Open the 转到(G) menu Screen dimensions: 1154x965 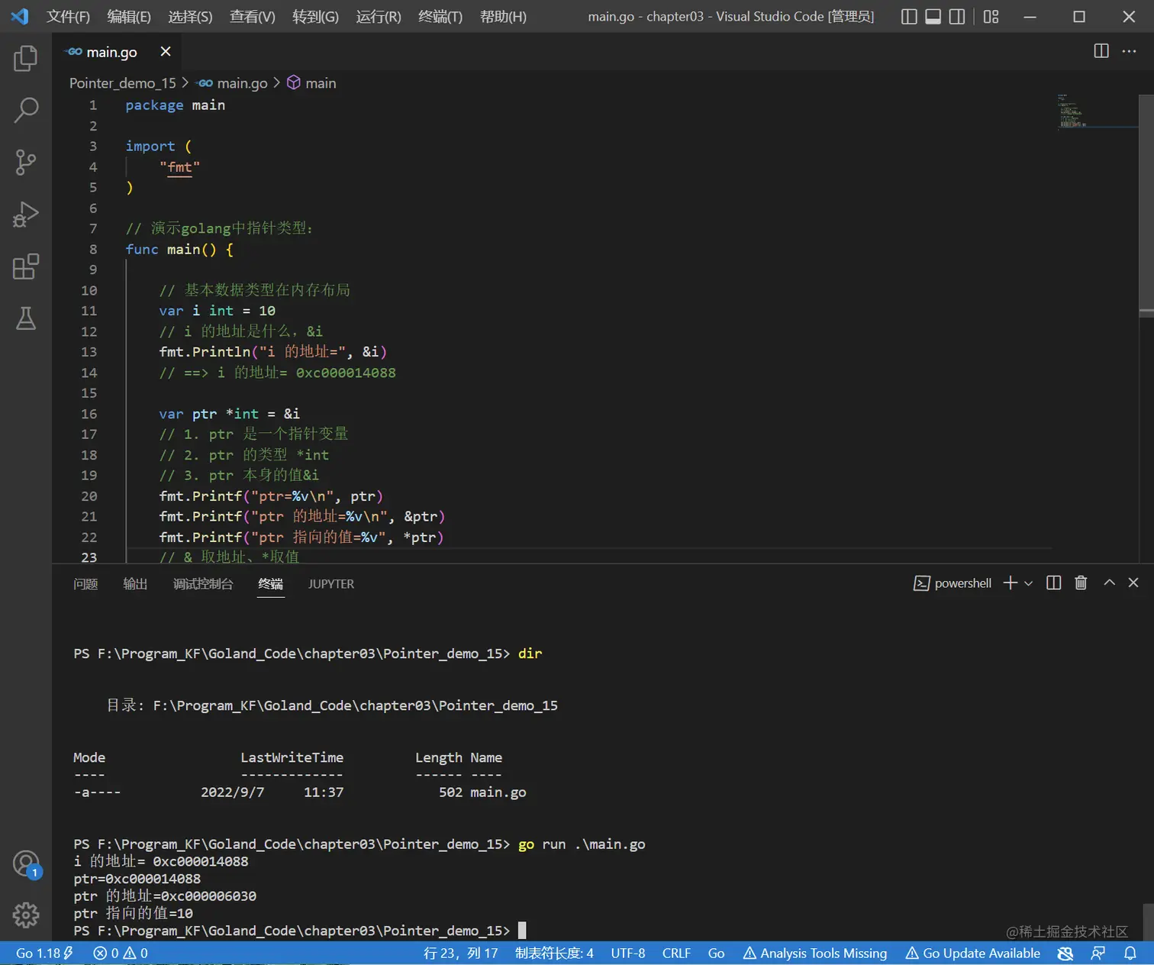[x=315, y=17]
